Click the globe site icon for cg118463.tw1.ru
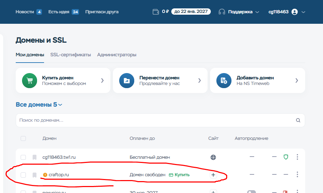This screenshot has height=193, width=323. [x=213, y=157]
